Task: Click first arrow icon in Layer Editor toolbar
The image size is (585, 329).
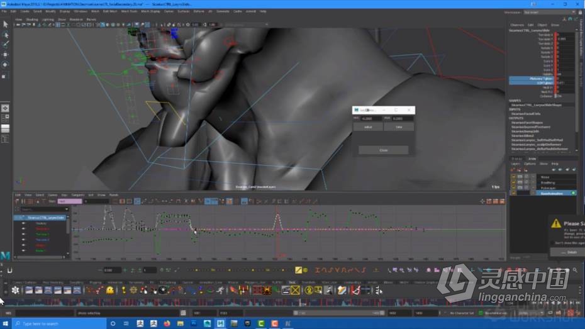Action: pyautogui.click(x=554, y=170)
